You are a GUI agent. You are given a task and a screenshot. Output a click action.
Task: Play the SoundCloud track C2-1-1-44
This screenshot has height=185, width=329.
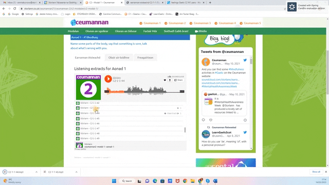point(108,79)
